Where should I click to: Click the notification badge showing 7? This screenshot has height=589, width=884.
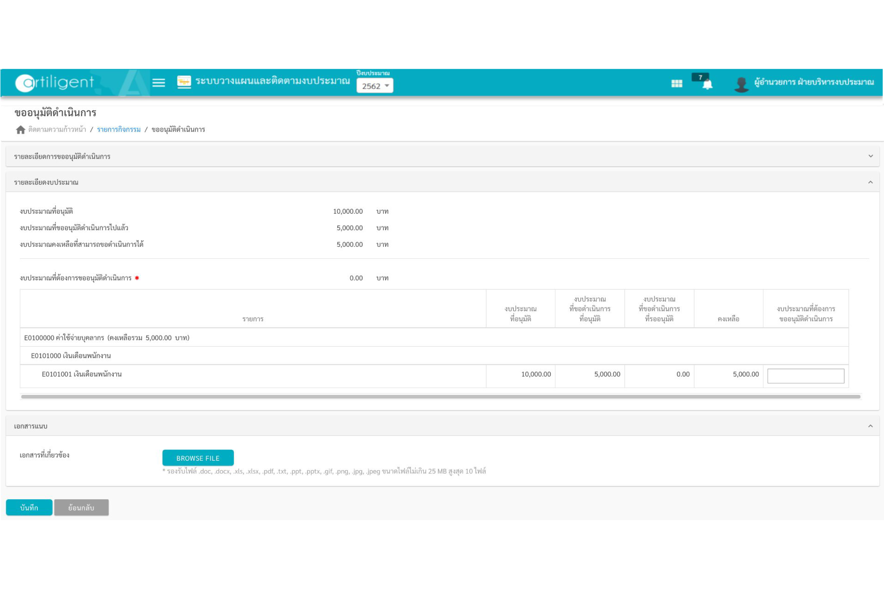pyautogui.click(x=700, y=77)
